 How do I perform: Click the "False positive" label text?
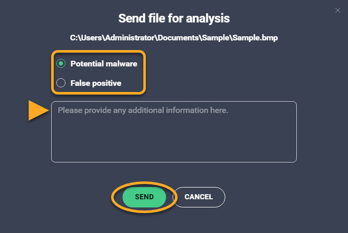(96, 82)
